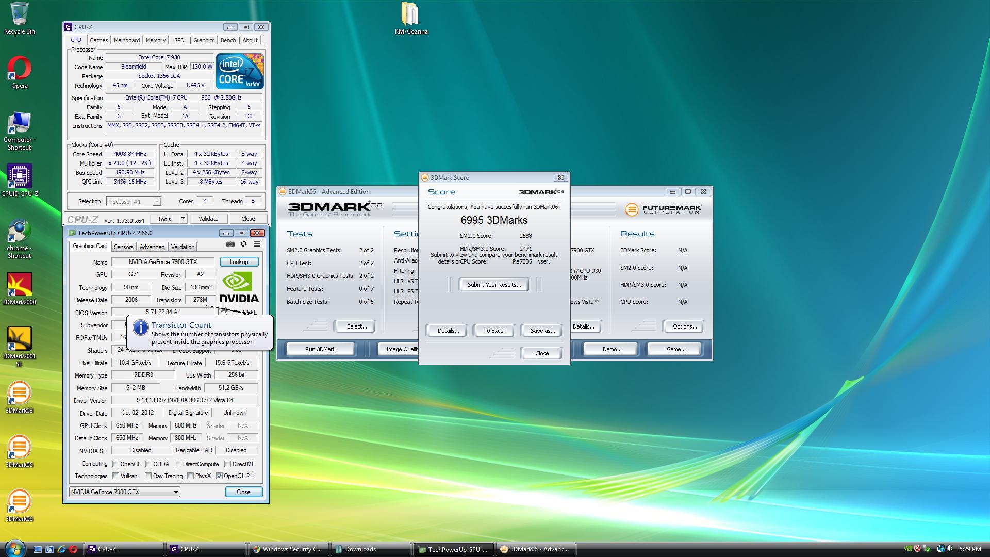Click the GPU-Z refresh icon
The height and width of the screenshot is (557, 990).
[x=243, y=244]
